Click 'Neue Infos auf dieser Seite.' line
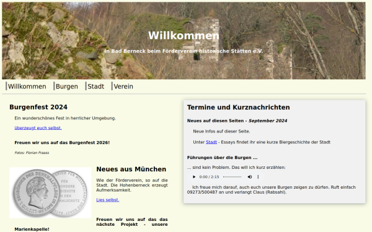 221,131
